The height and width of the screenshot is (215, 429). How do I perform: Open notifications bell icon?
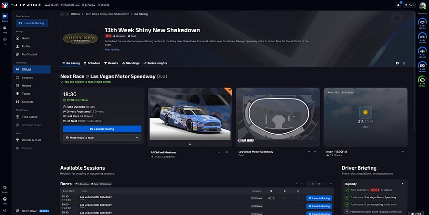point(398,5)
